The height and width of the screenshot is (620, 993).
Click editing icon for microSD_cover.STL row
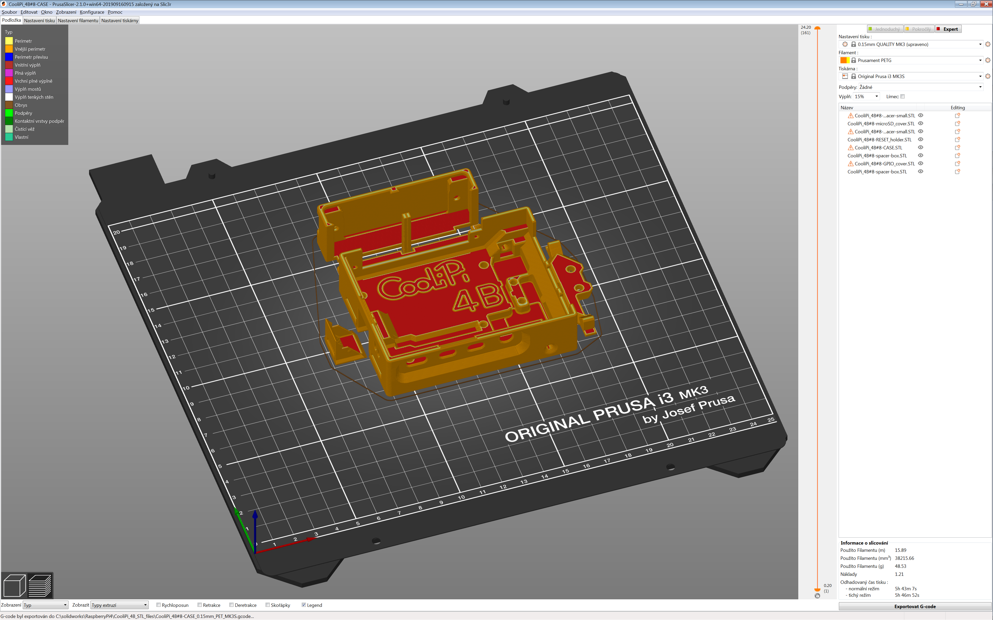tap(957, 123)
